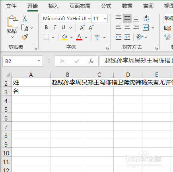Toggle Underline formatting
Viewport: 173px width, 172px height.
(63, 28)
